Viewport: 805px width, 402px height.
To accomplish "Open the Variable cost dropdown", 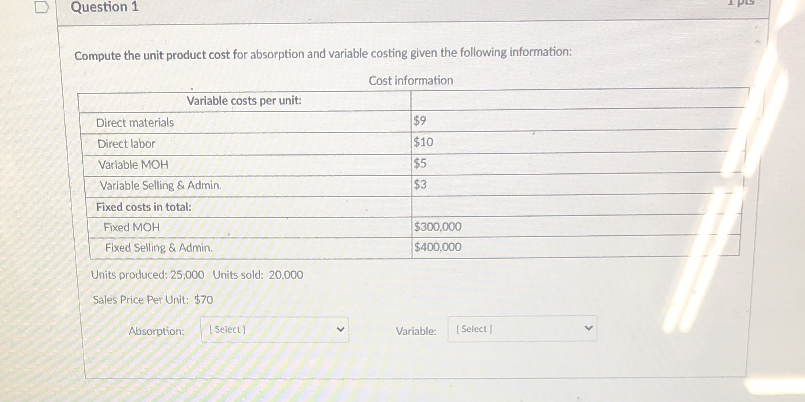I will coord(522,329).
